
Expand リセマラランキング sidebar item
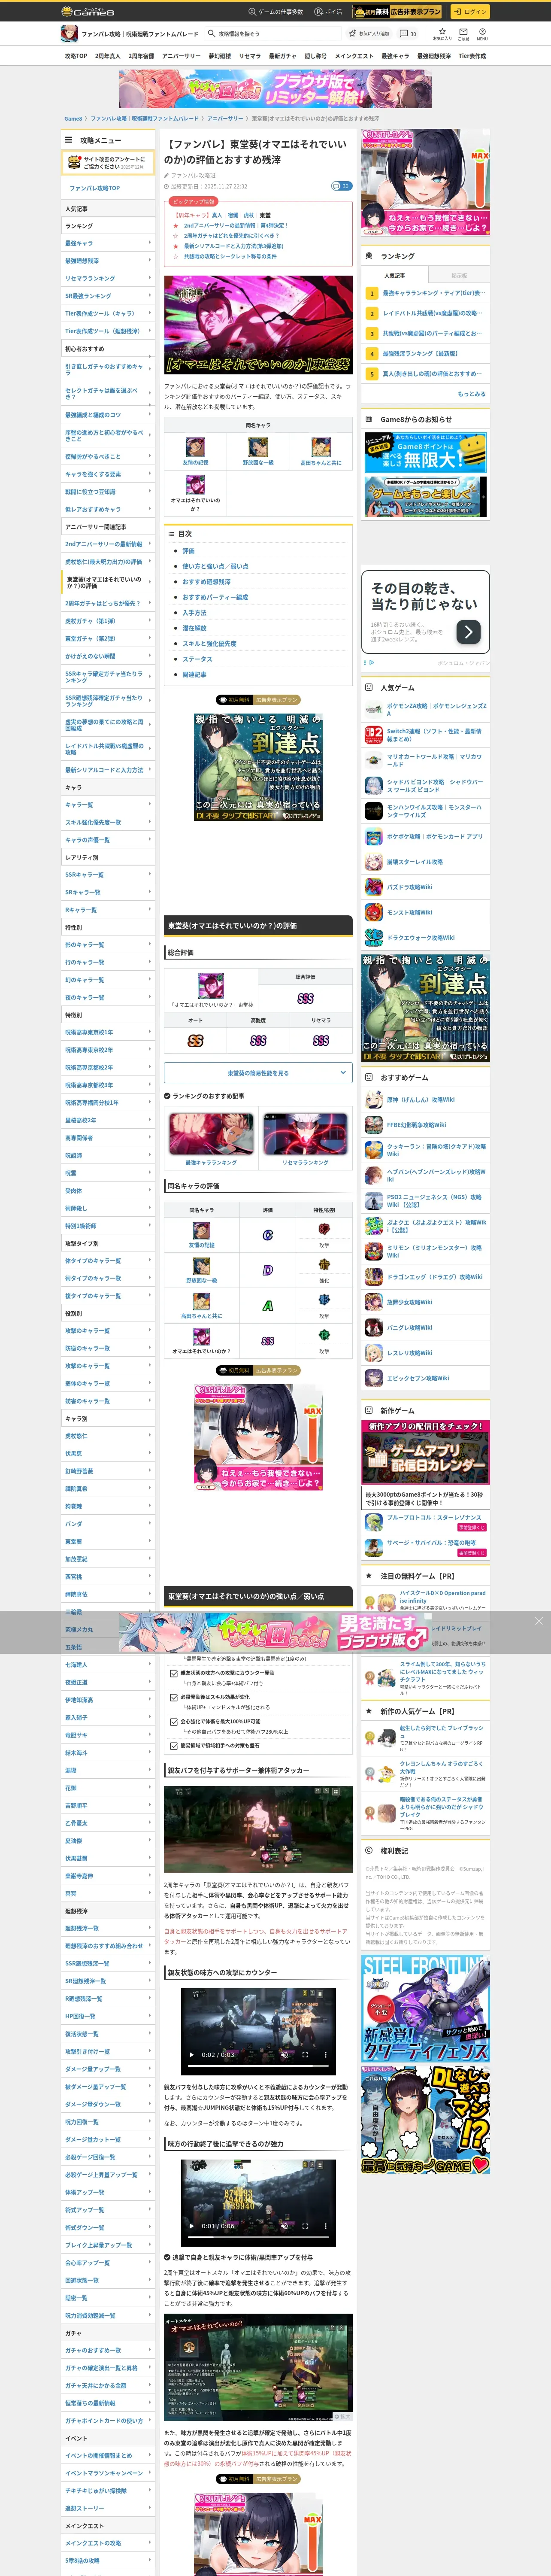pyautogui.click(x=108, y=278)
